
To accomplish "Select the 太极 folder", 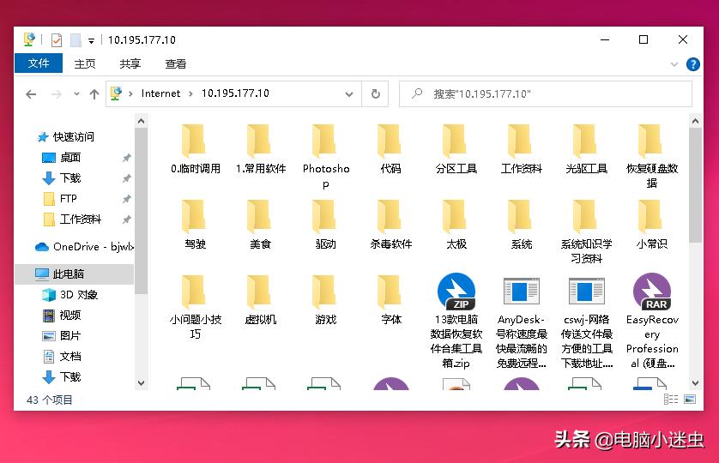I will (x=456, y=225).
